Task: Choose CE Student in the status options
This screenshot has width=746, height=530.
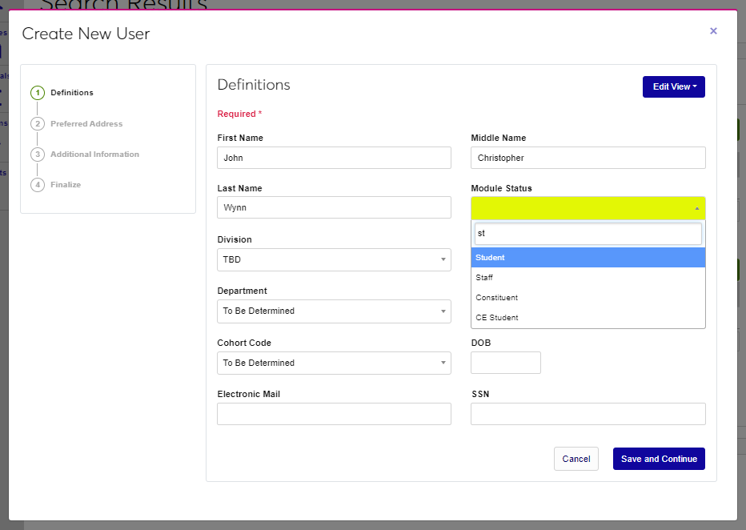Action: click(x=588, y=318)
